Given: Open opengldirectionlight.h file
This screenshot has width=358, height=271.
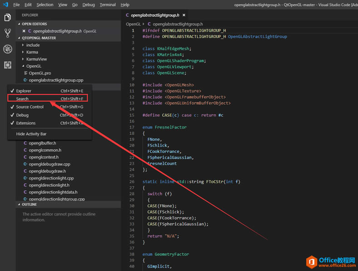Looking at the screenshot, I should pos(49,185).
